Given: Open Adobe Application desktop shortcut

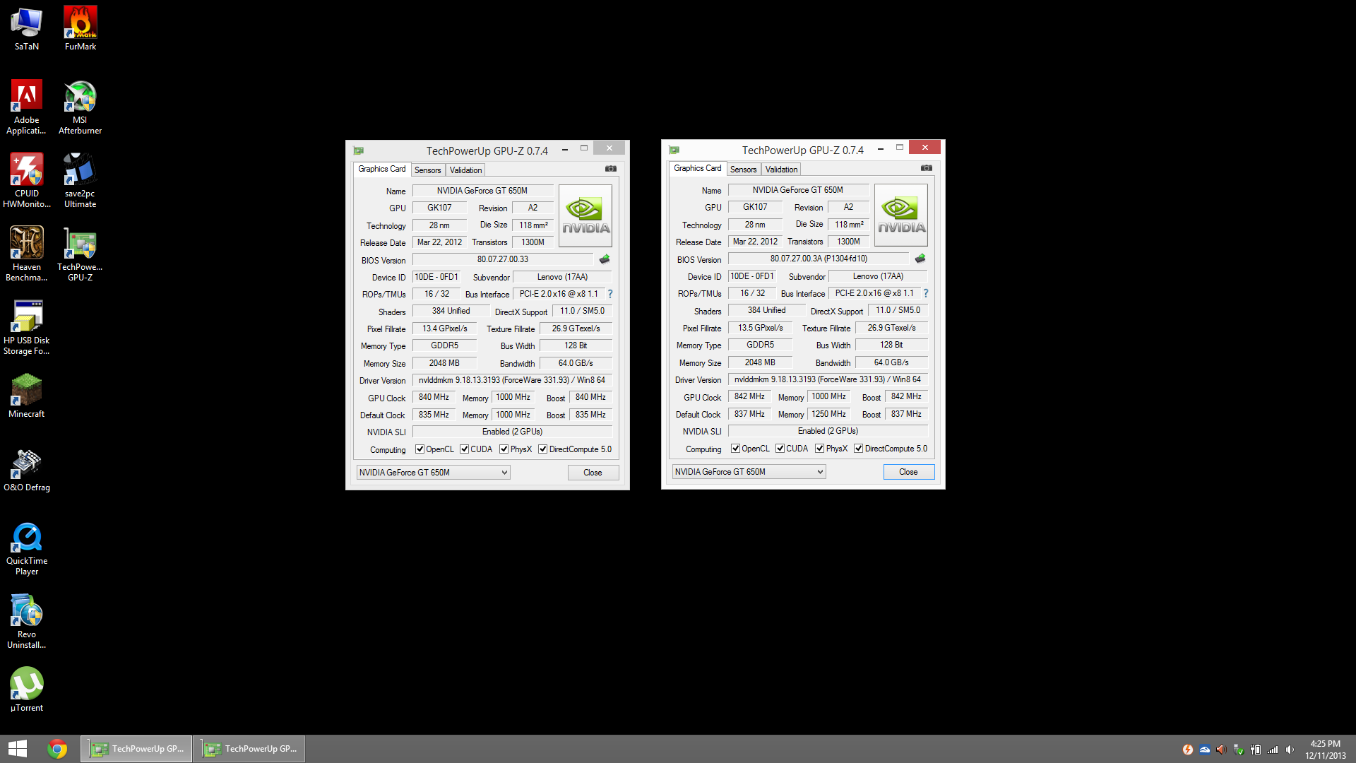Looking at the screenshot, I should (x=27, y=107).
